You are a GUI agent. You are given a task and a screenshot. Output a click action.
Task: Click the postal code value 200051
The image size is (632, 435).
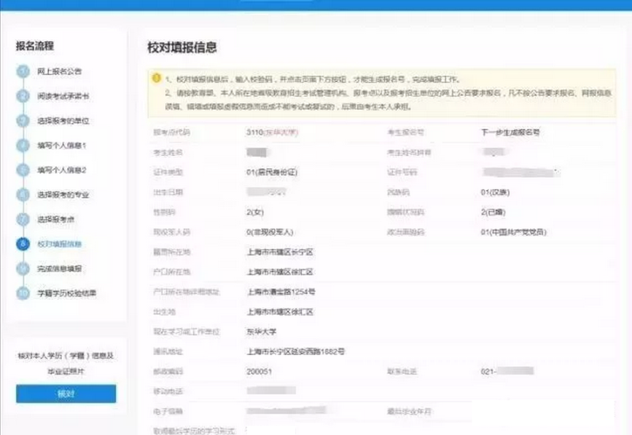261,372
